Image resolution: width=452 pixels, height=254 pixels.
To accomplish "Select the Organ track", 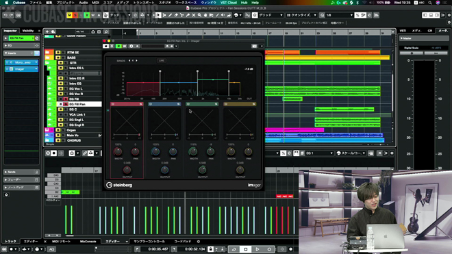I will coord(71,130).
